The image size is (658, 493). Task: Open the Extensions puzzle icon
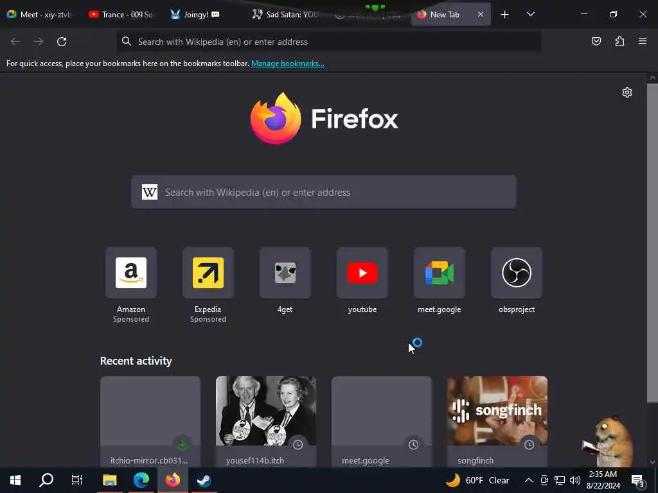coord(619,41)
